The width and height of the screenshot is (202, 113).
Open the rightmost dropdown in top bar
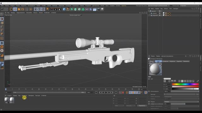pyautogui.click(x=190, y=6)
